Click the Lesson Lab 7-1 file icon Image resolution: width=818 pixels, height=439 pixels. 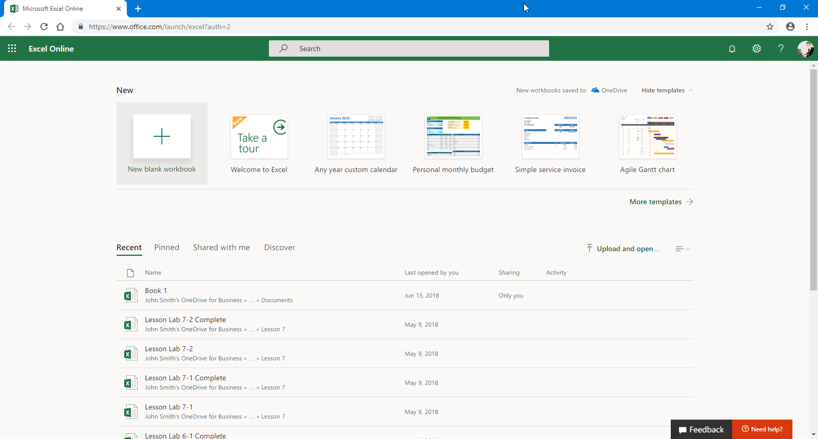point(131,411)
